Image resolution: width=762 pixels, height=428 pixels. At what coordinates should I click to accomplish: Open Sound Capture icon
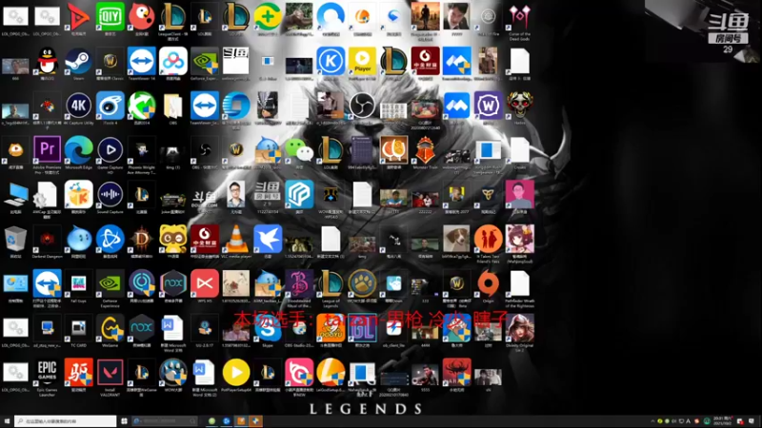[110, 195]
